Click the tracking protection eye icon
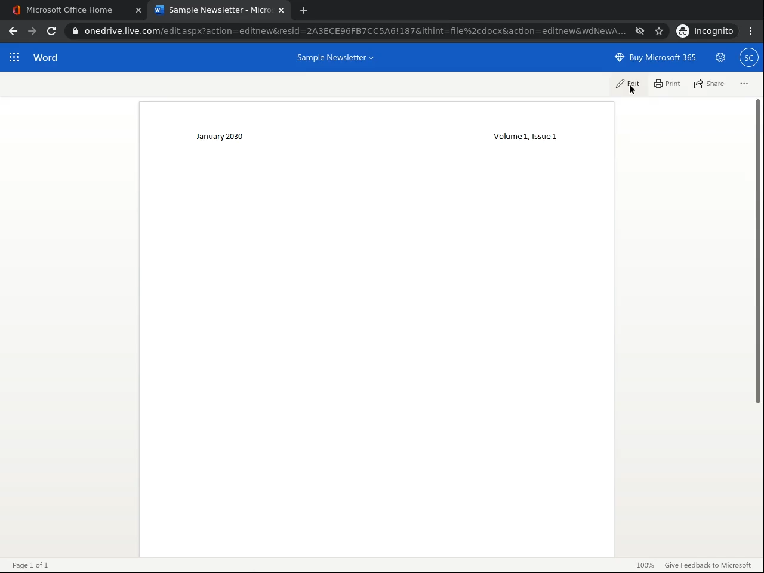764x573 pixels. pos(640,31)
